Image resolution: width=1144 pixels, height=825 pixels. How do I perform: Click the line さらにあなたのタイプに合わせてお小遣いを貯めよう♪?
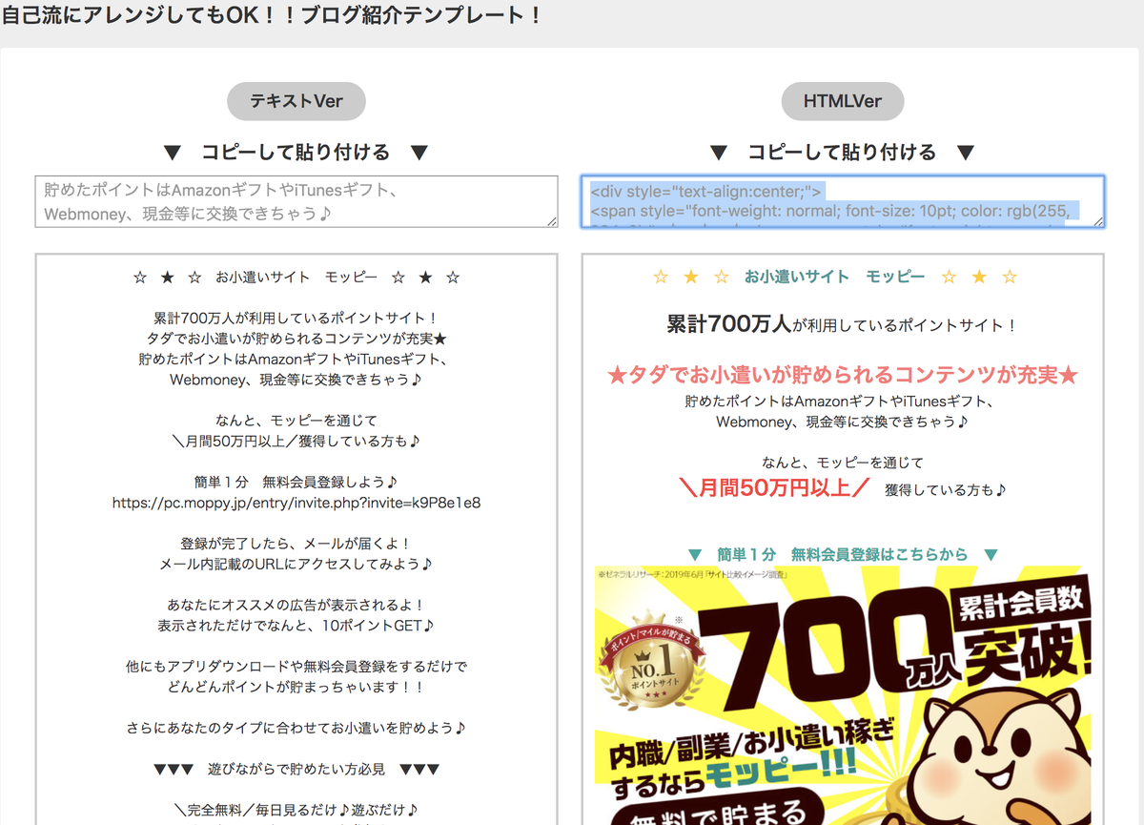click(296, 728)
